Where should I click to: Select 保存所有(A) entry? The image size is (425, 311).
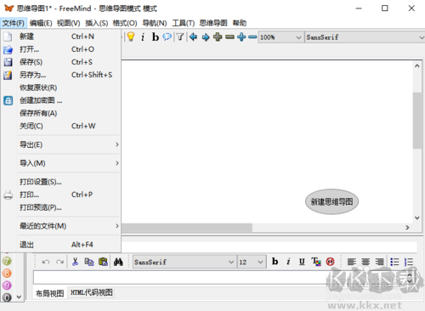pyautogui.click(x=61, y=113)
